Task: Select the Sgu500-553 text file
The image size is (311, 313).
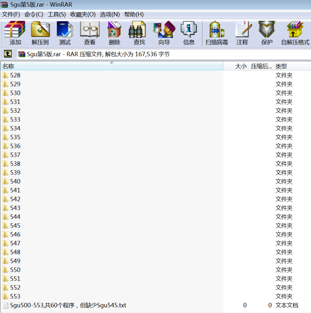Action: point(65,305)
